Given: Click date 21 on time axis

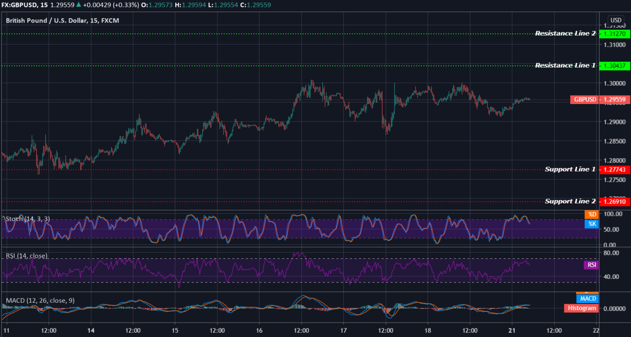Looking at the screenshot, I should [x=512, y=330].
